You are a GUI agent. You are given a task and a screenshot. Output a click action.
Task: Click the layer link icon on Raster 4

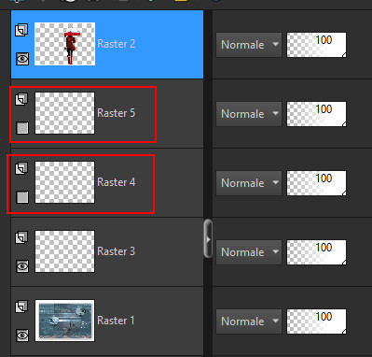coord(21,168)
